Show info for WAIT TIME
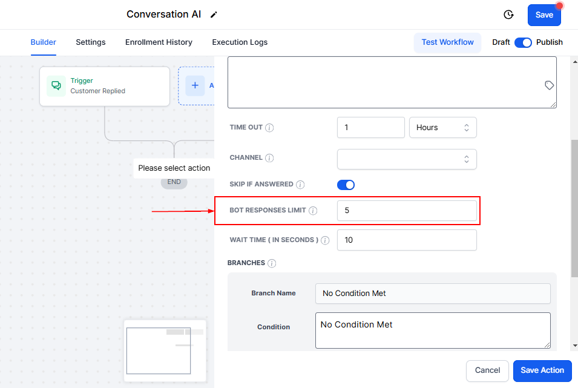The image size is (578, 388). (325, 240)
